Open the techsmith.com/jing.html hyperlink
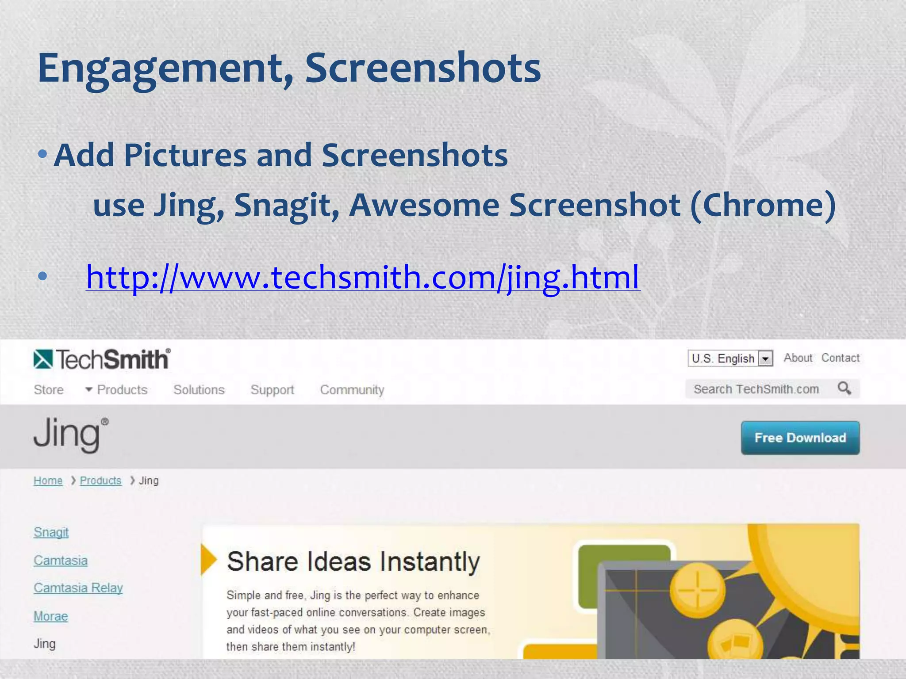 click(x=363, y=277)
